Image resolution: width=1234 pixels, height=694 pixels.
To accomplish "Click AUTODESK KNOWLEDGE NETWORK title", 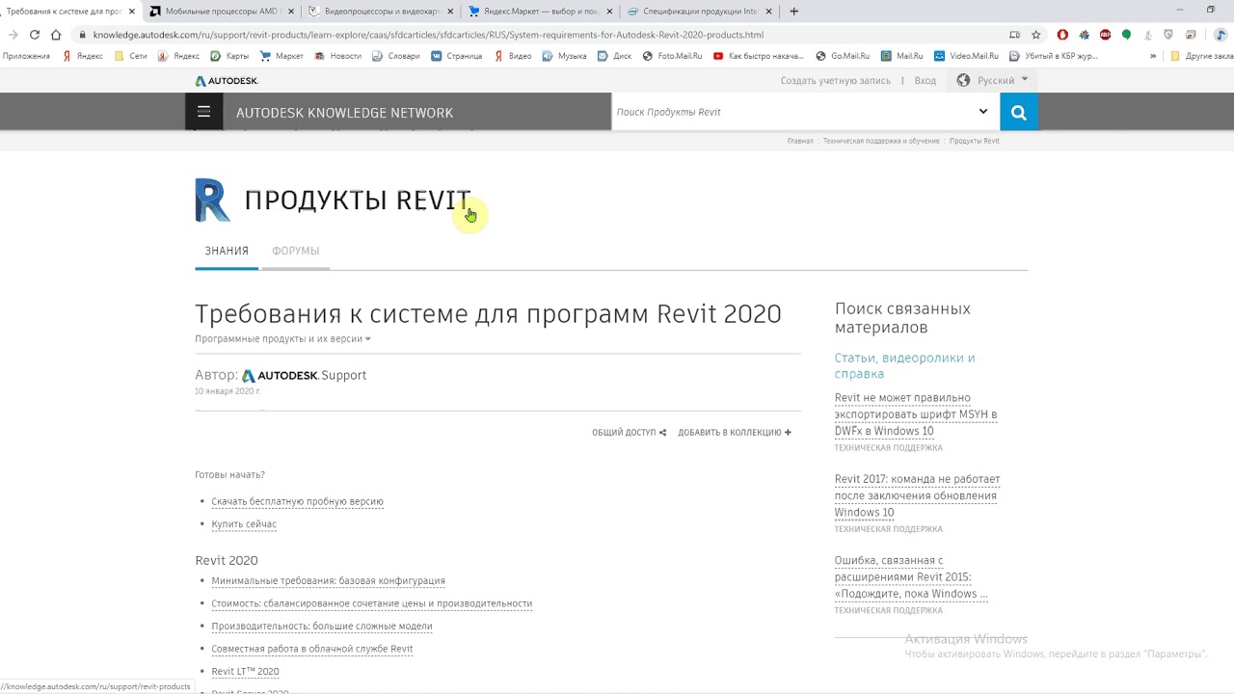I will coord(344,113).
